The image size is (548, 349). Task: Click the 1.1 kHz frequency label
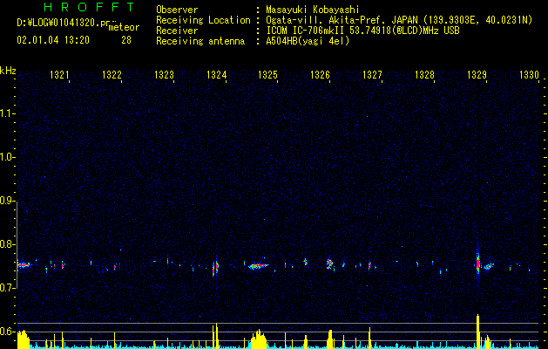[6, 113]
